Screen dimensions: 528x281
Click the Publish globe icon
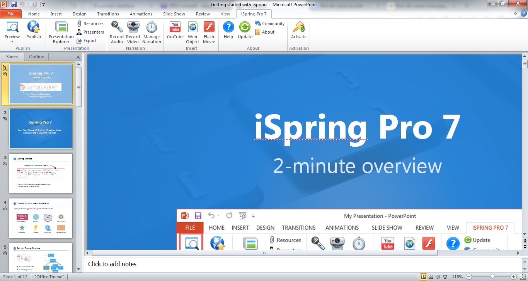34,27
